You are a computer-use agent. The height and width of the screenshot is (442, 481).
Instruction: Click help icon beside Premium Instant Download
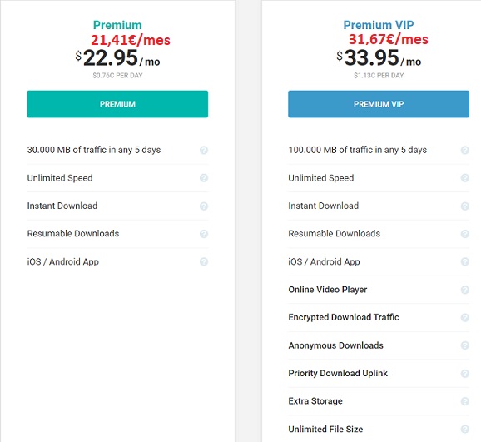coord(204,206)
